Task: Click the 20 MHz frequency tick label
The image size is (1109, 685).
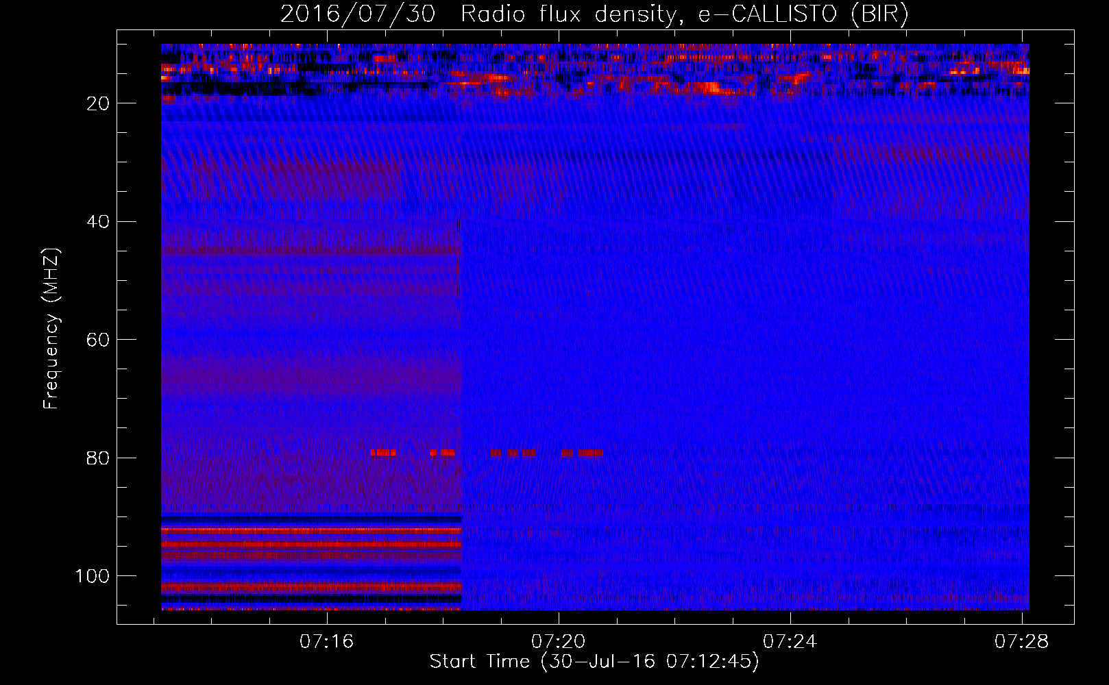Action: (98, 103)
